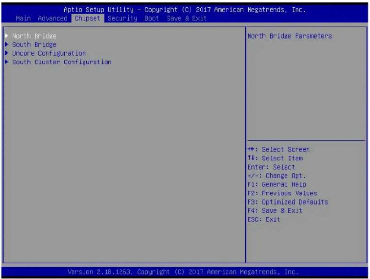Switch to the Main tab
370x279 pixels.
click(x=23, y=18)
